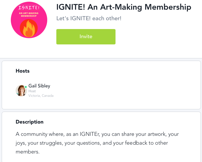202x162 pixels.
Task: Click the "IGNITE! An Art-Making Membership" title
Action: [124, 7]
